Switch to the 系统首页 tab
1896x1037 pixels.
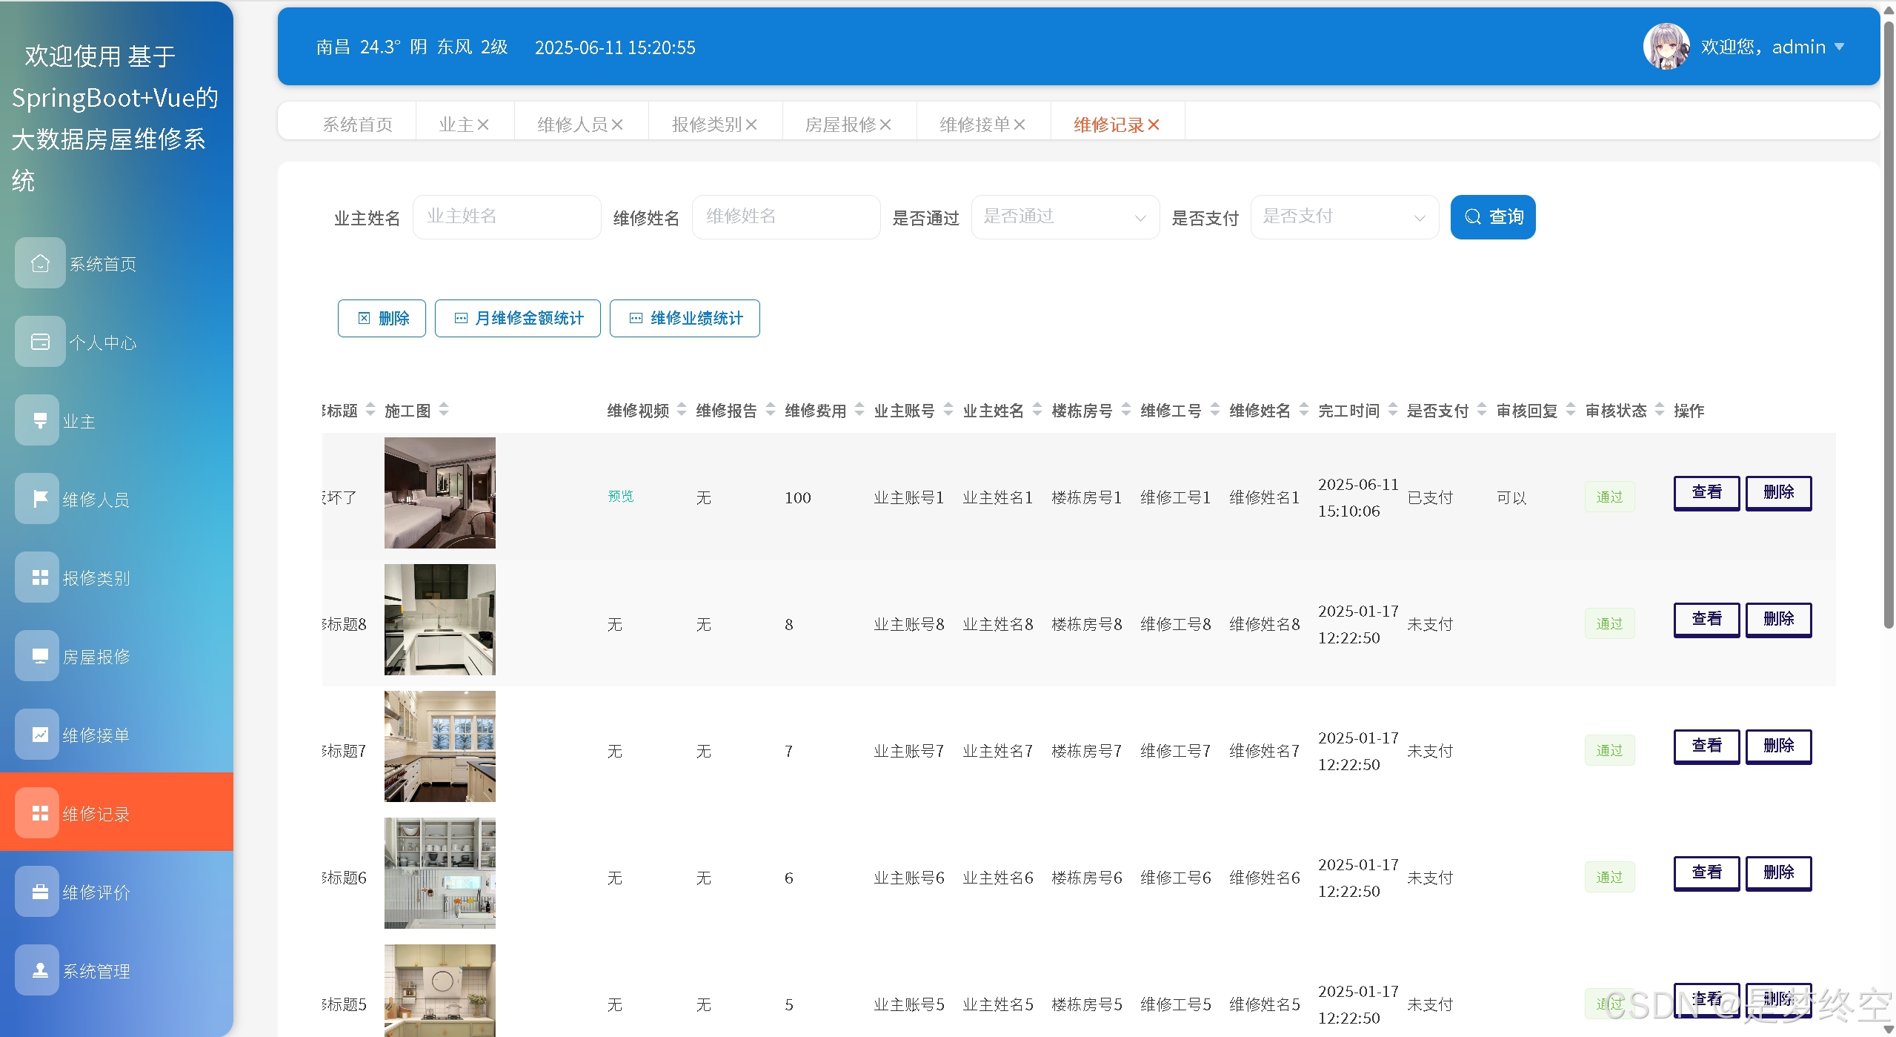point(357,125)
